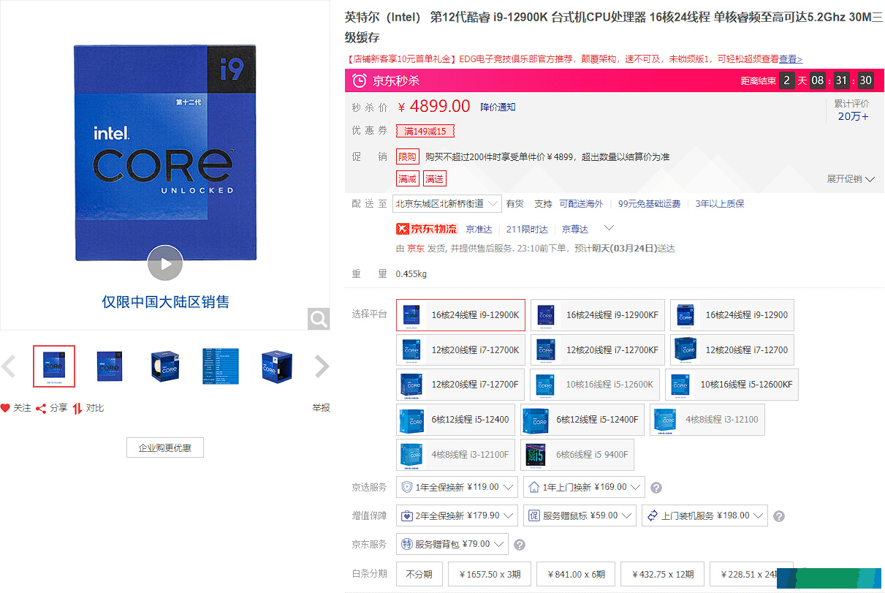This screenshot has height=593, width=885.
Task: Choose the 16核24线程 i9-12900 option
Action: (732, 315)
